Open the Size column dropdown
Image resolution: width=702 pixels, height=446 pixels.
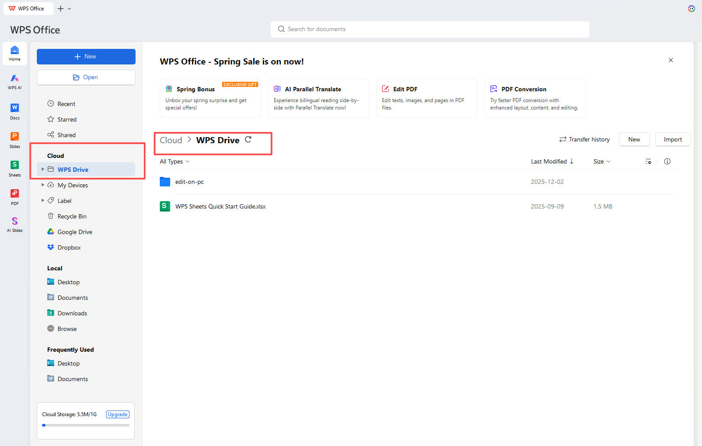tap(602, 161)
